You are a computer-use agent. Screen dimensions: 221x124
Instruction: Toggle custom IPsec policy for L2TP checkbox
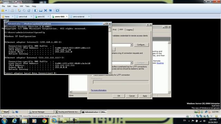coord(92,75)
